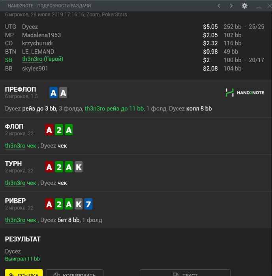This screenshot has height=276, width=272.
Task: Select player Dycez in the UTG seat row
Action: tap(30, 27)
